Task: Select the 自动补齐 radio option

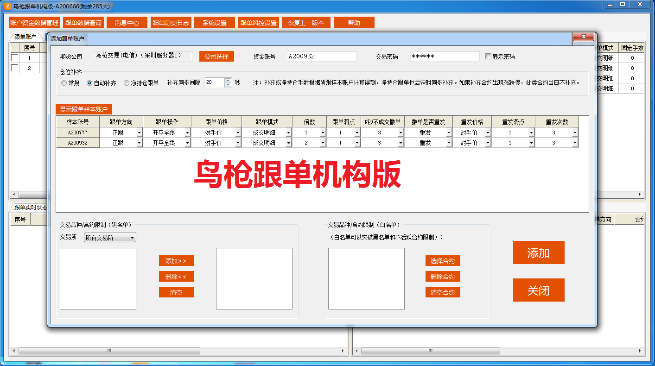Action: click(89, 83)
